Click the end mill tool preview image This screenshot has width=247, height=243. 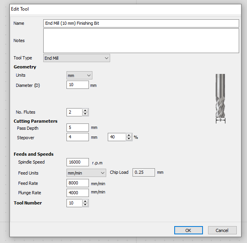pyautogui.click(x=220, y=98)
